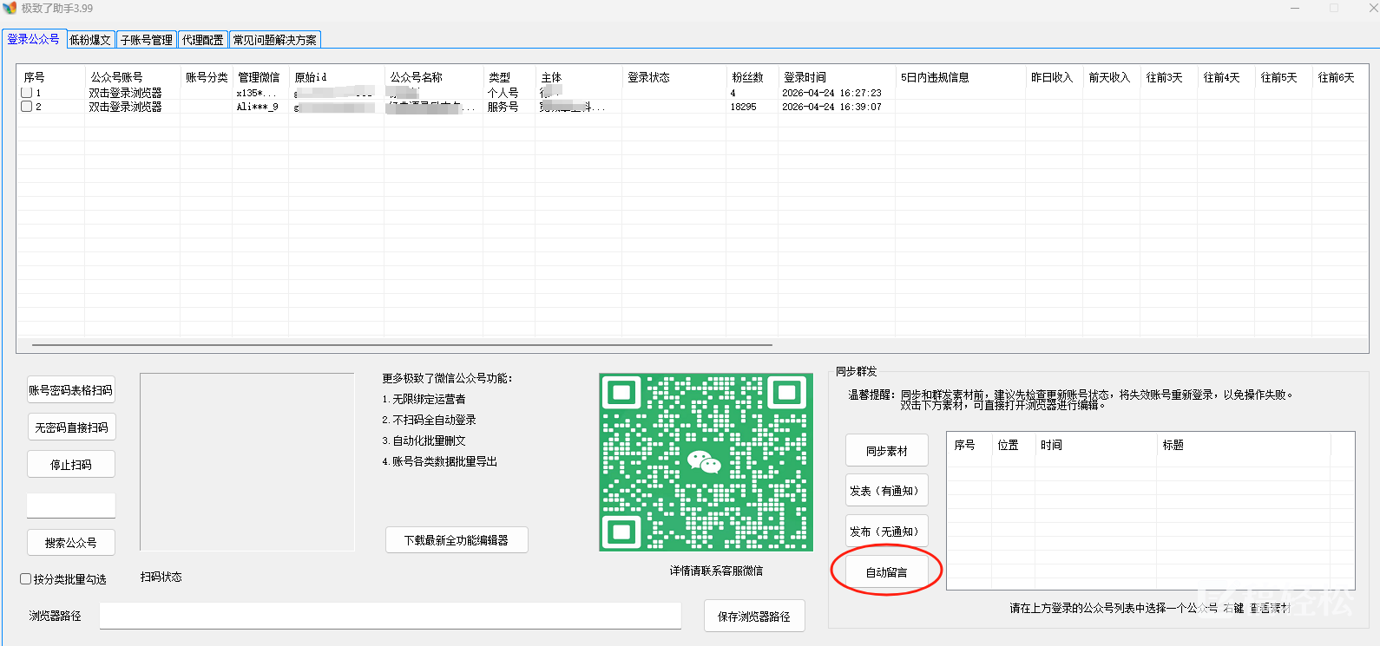This screenshot has height=646, width=1380.
Task: Click the 账号密码表格扫码 button
Action: [x=71, y=390]
